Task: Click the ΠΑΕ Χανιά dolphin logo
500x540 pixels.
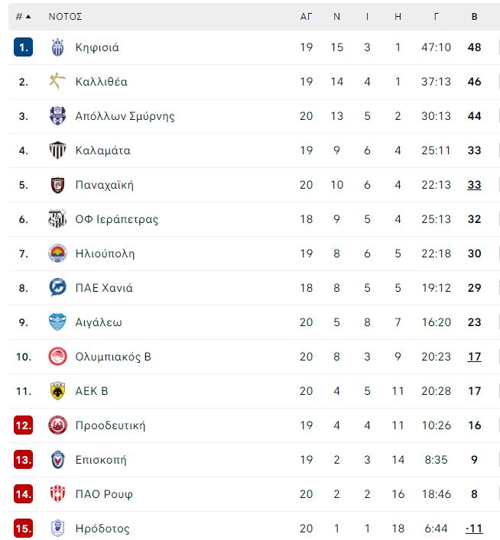Action: 57,287
